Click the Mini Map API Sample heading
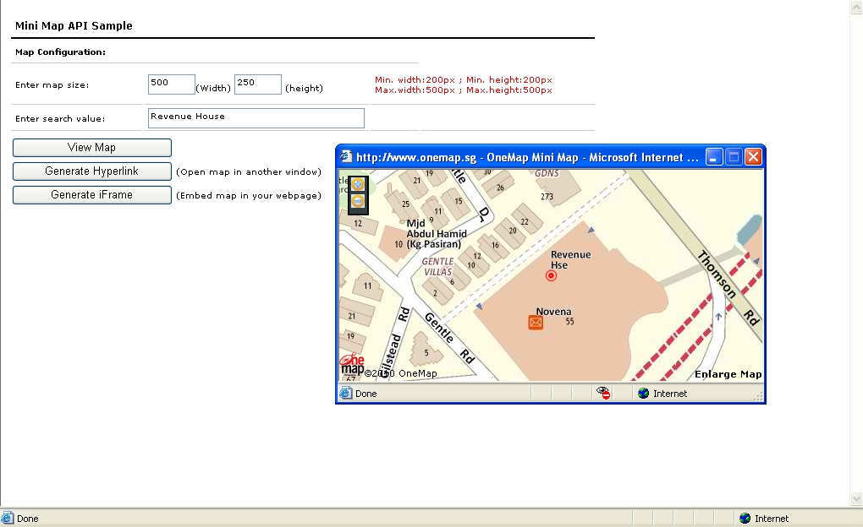 [x=74, y=26]
